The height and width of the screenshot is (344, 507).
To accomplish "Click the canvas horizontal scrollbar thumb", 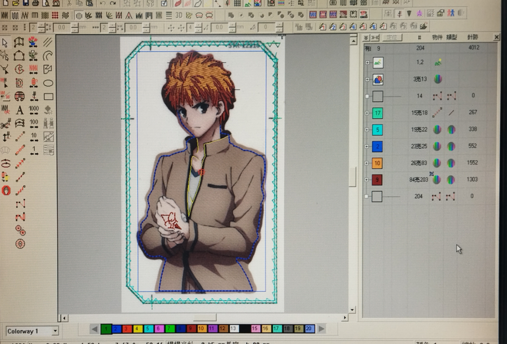I will coord(204,318).
